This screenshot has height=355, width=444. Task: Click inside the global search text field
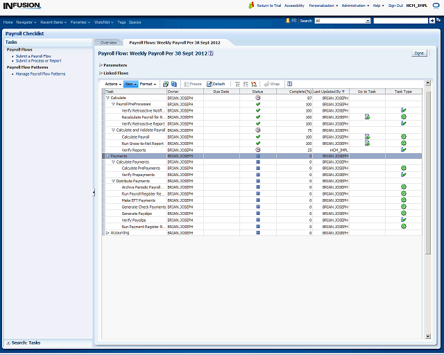click(400, 21)
